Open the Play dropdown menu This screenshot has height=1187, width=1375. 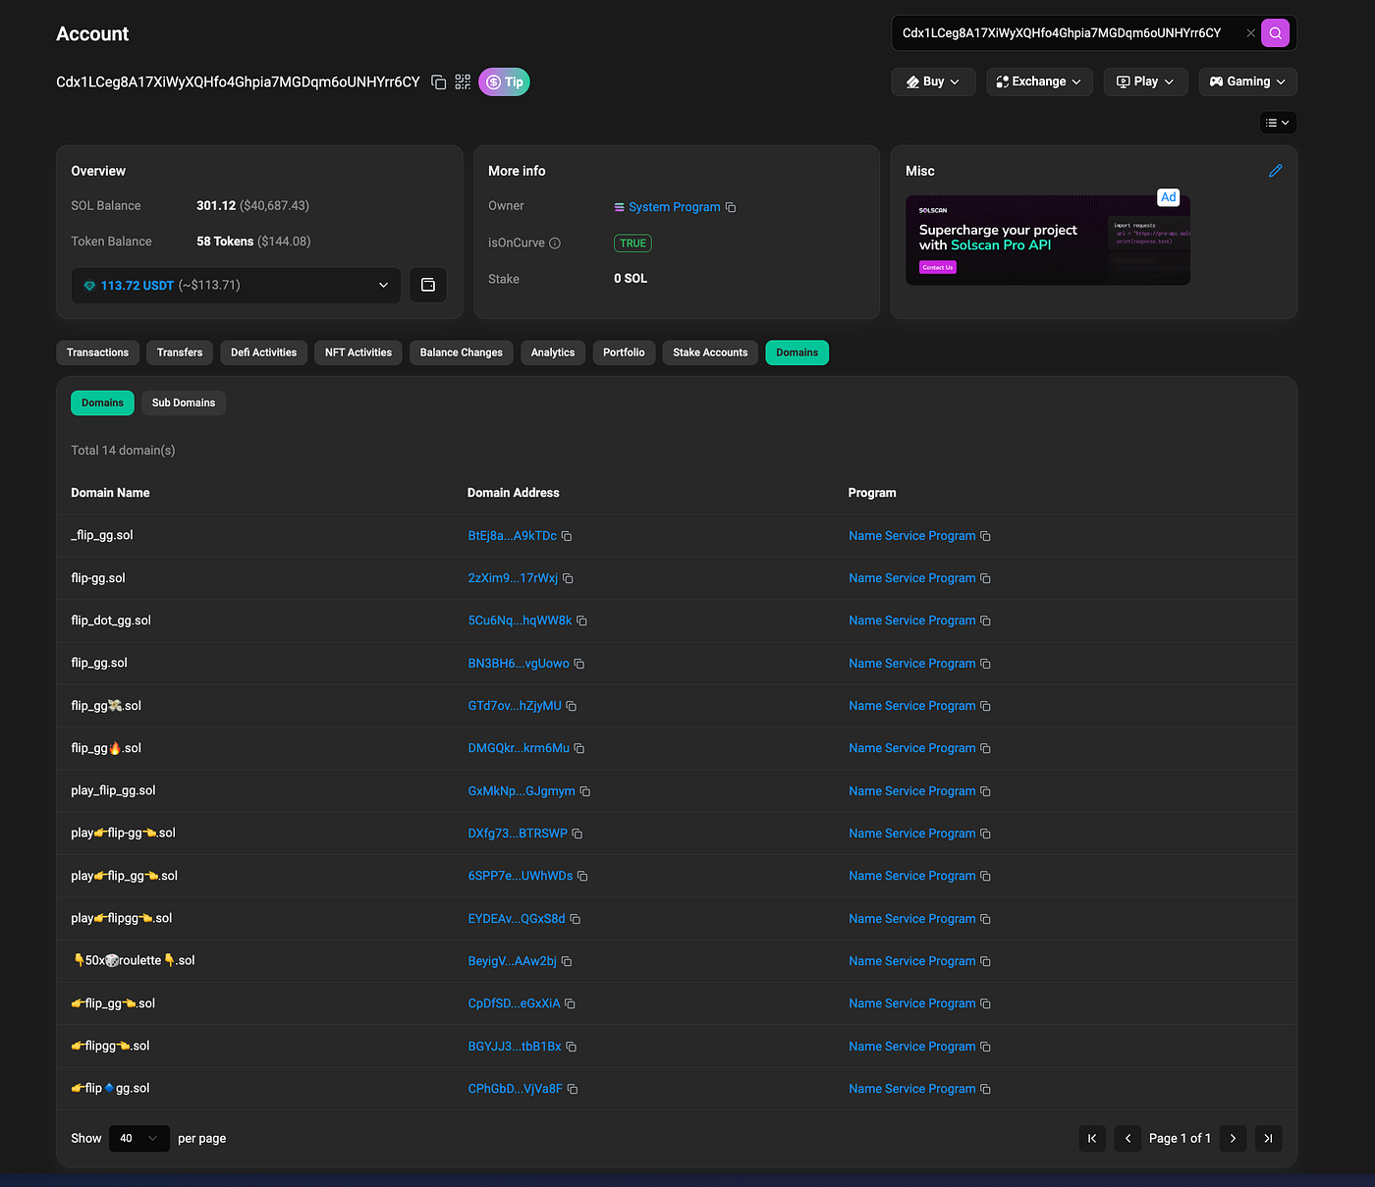click(1145, 81)
